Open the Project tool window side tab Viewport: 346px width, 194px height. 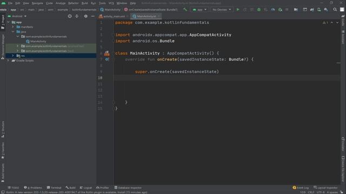click(3, 22)
